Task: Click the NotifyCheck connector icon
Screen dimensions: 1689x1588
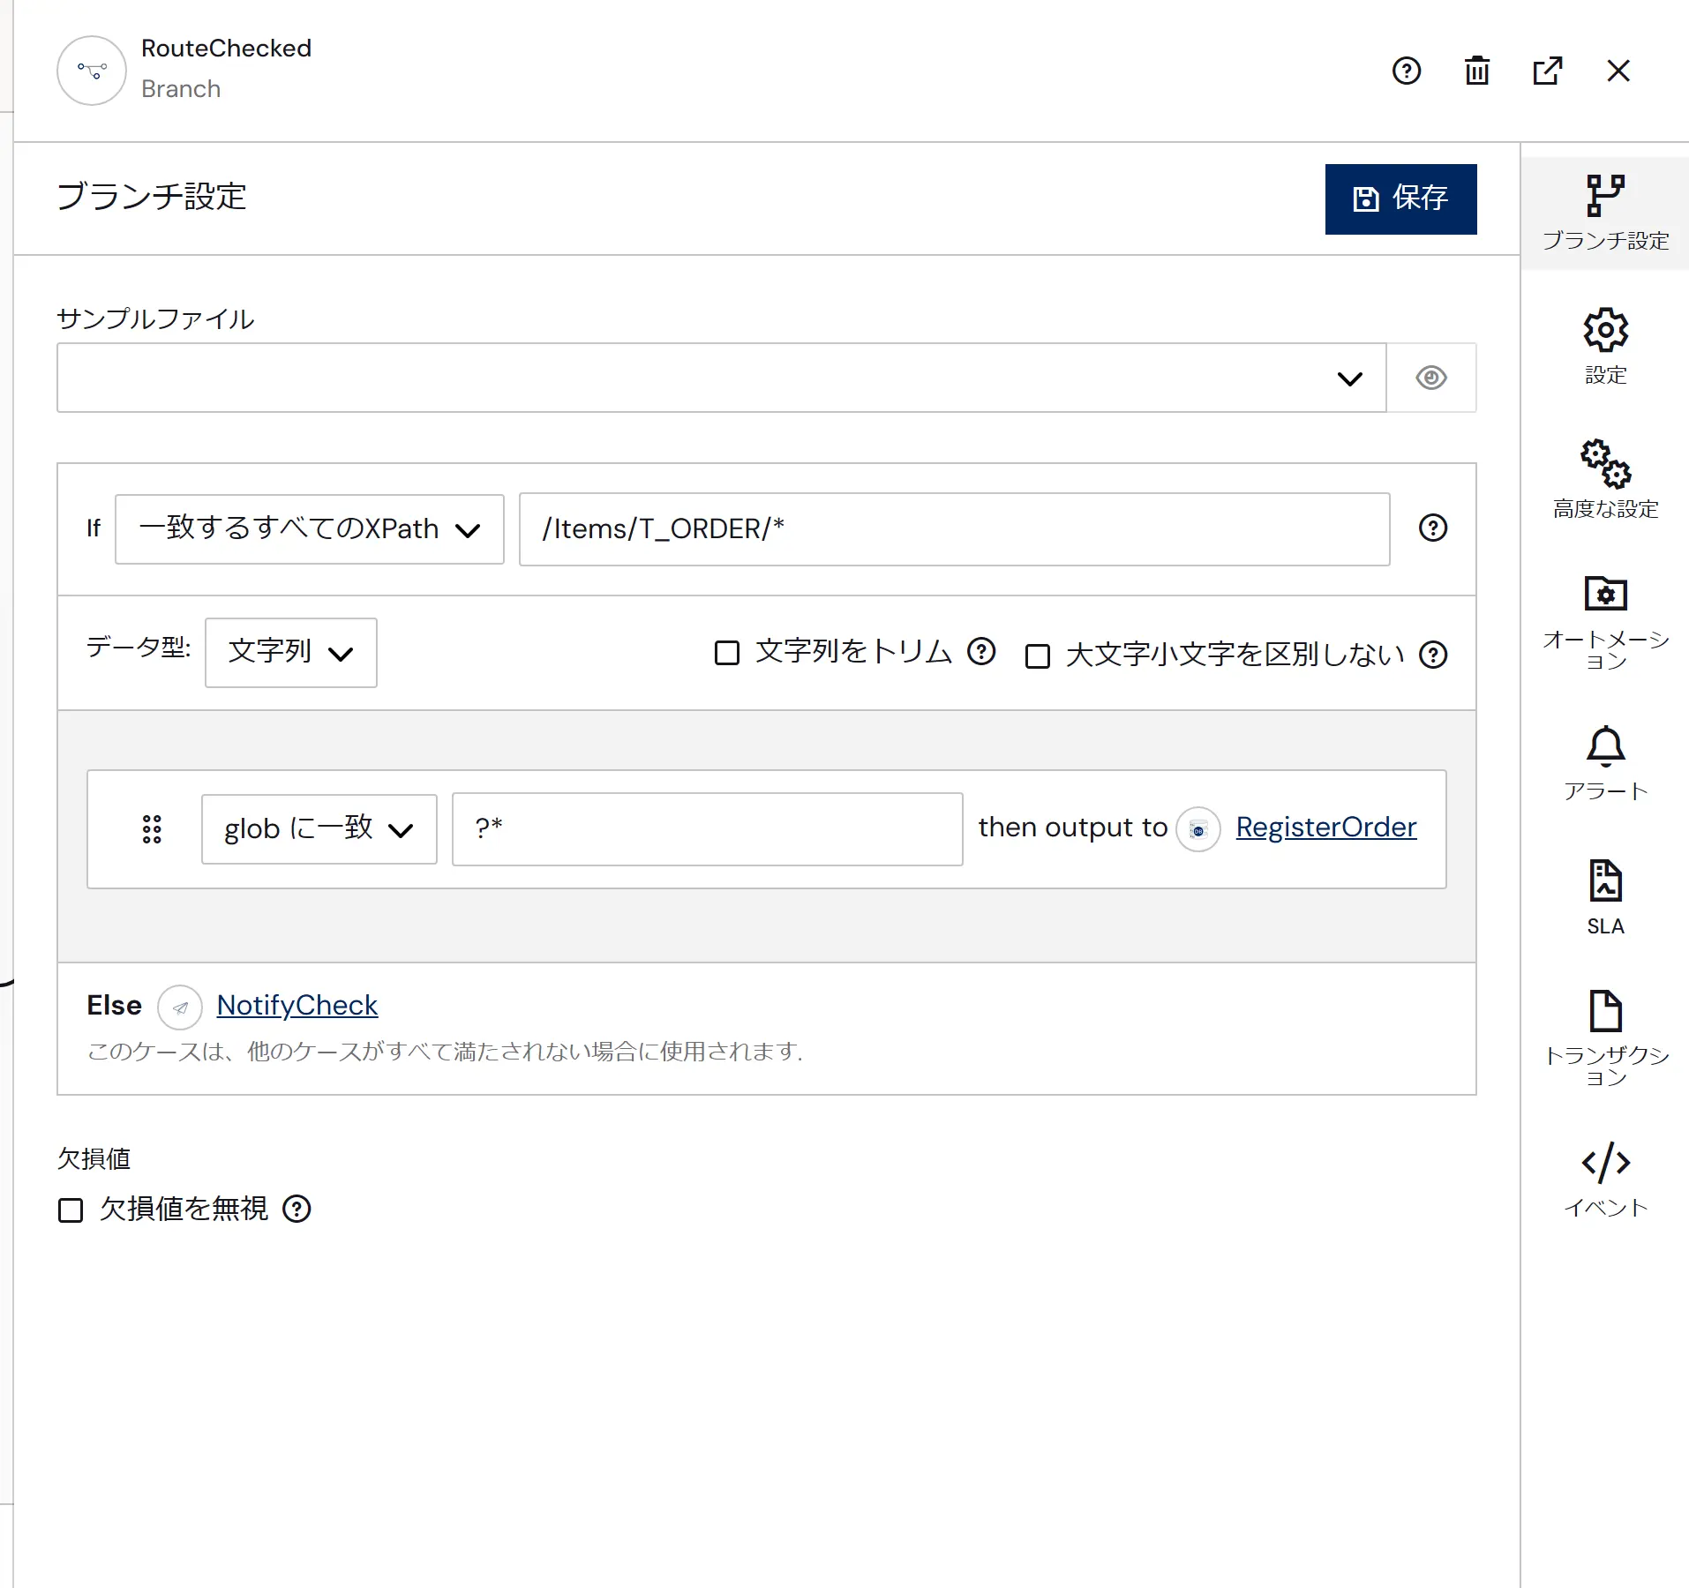Action: point(180,1007)
